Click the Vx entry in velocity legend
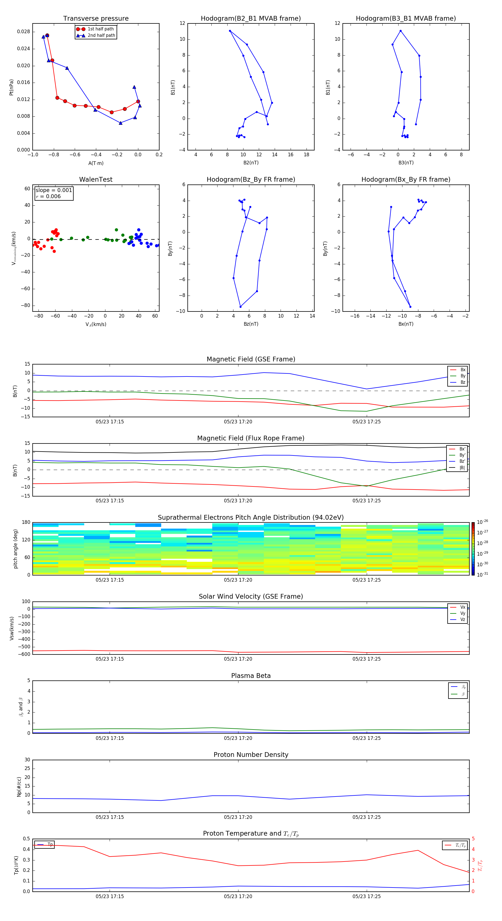The width and height of the screenshot is (502, 921). (x=458, y=607)
